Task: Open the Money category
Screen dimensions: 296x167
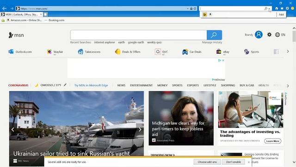Action: (x=162, y=85)
